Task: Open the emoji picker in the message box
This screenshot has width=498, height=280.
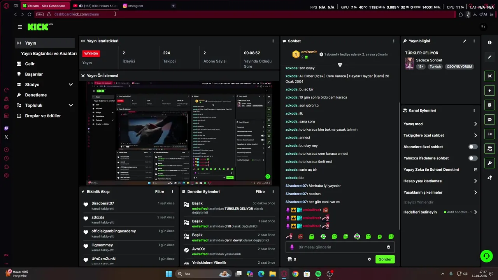Action: 388,247
